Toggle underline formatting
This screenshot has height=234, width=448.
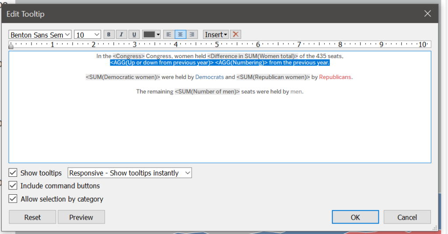134,34
